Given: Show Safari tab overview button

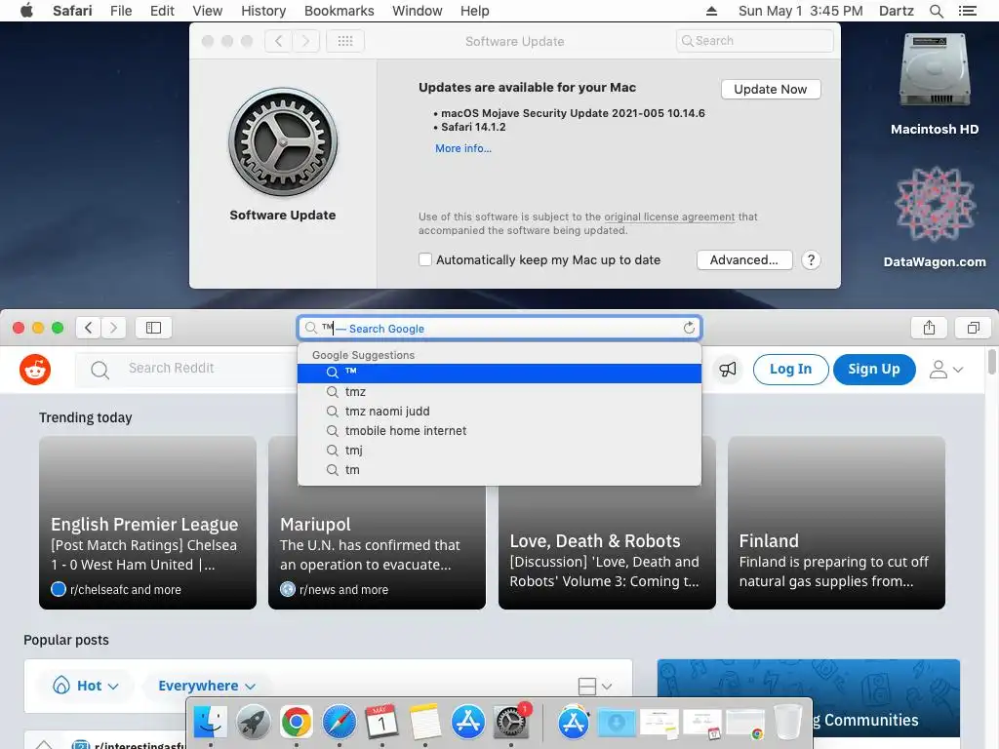Looking at the screenshot, I should pyautogui.click(x=973, y=328).
